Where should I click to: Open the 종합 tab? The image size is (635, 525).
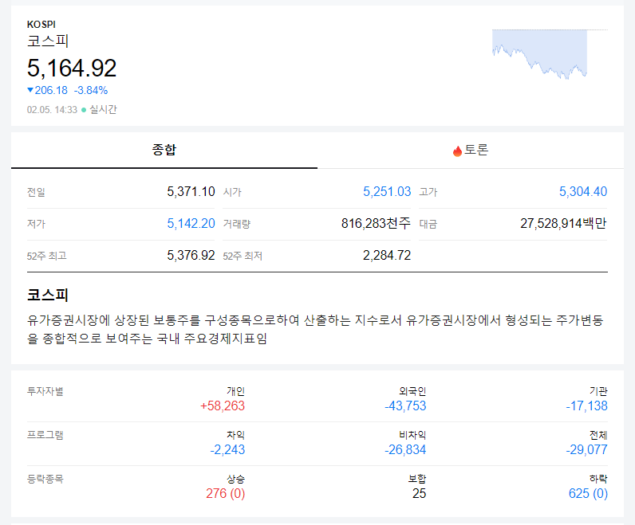pyautogui.click(x=164, y=150)
